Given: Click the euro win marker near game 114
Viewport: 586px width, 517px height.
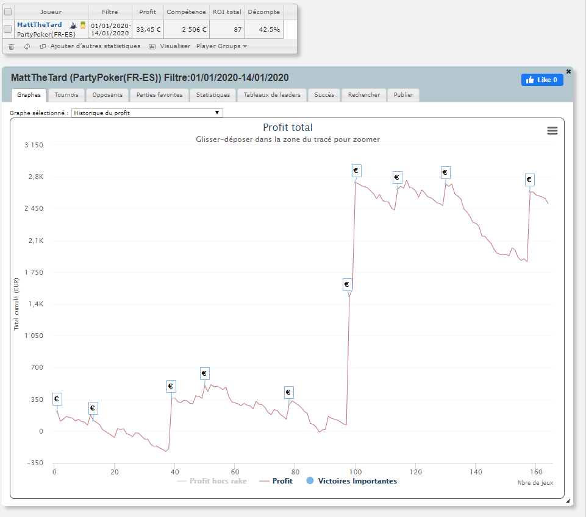Looking at the screenshot, I should [x=397, y=177].
